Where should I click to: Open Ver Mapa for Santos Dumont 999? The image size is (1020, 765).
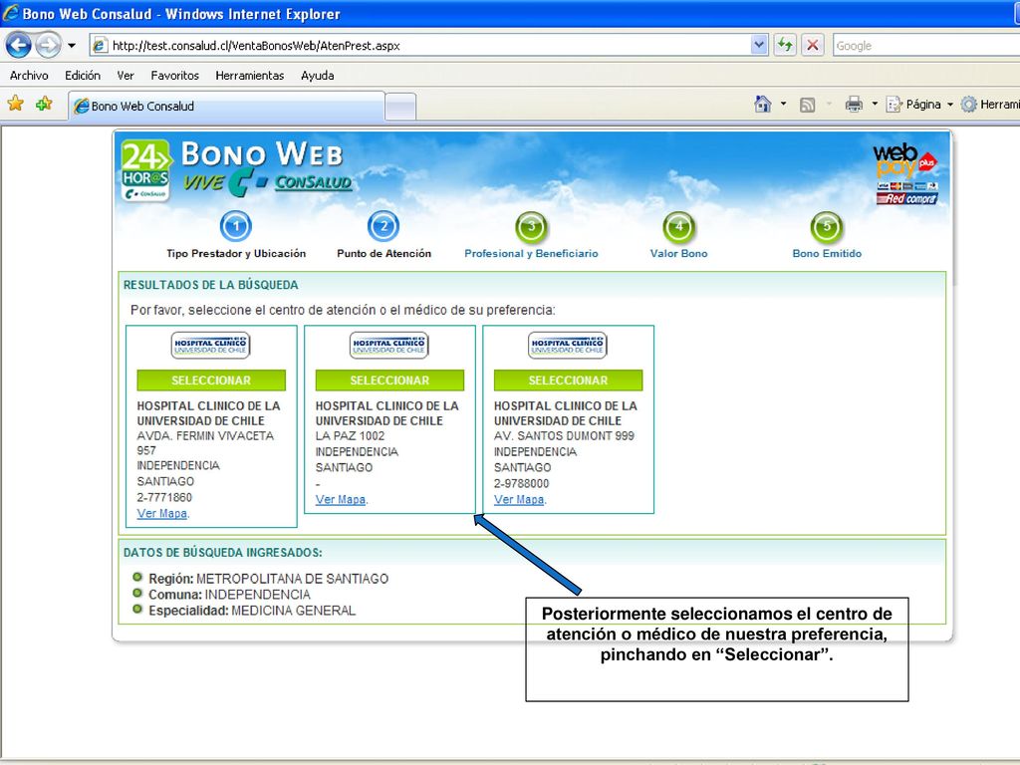coord(519,500)
